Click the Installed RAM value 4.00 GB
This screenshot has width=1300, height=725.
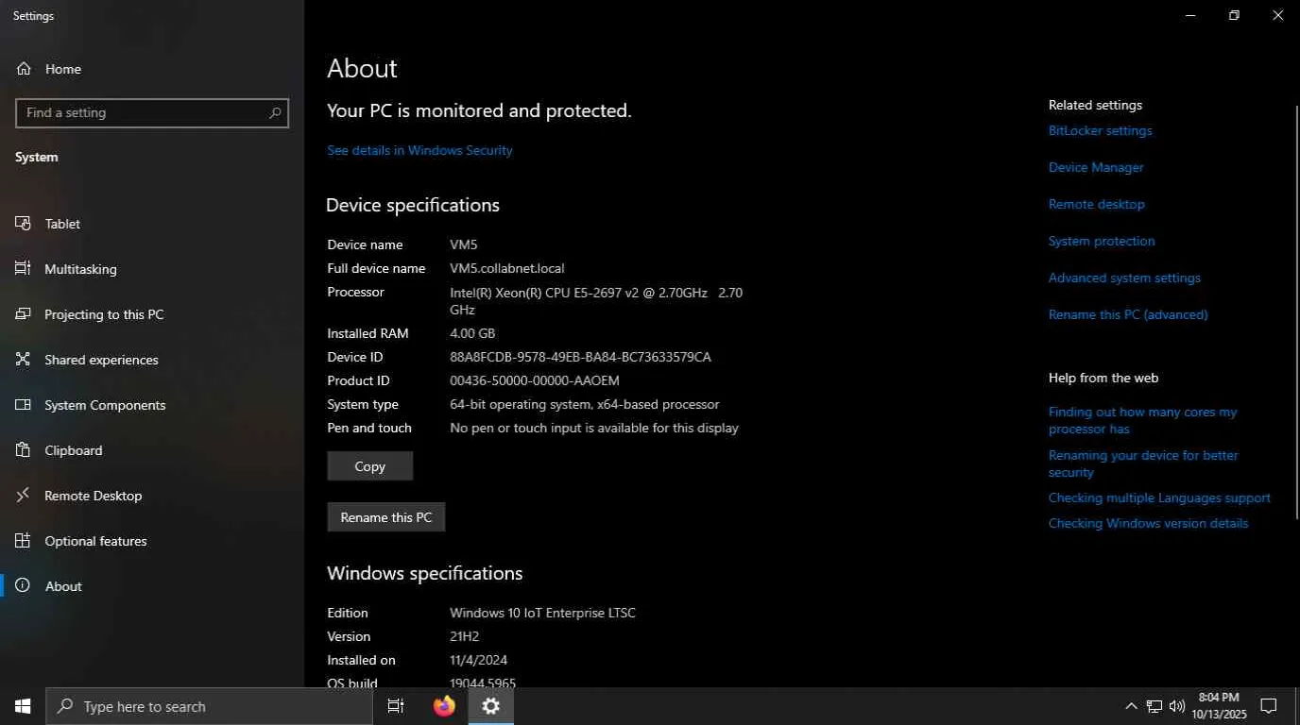click(472, 333)
